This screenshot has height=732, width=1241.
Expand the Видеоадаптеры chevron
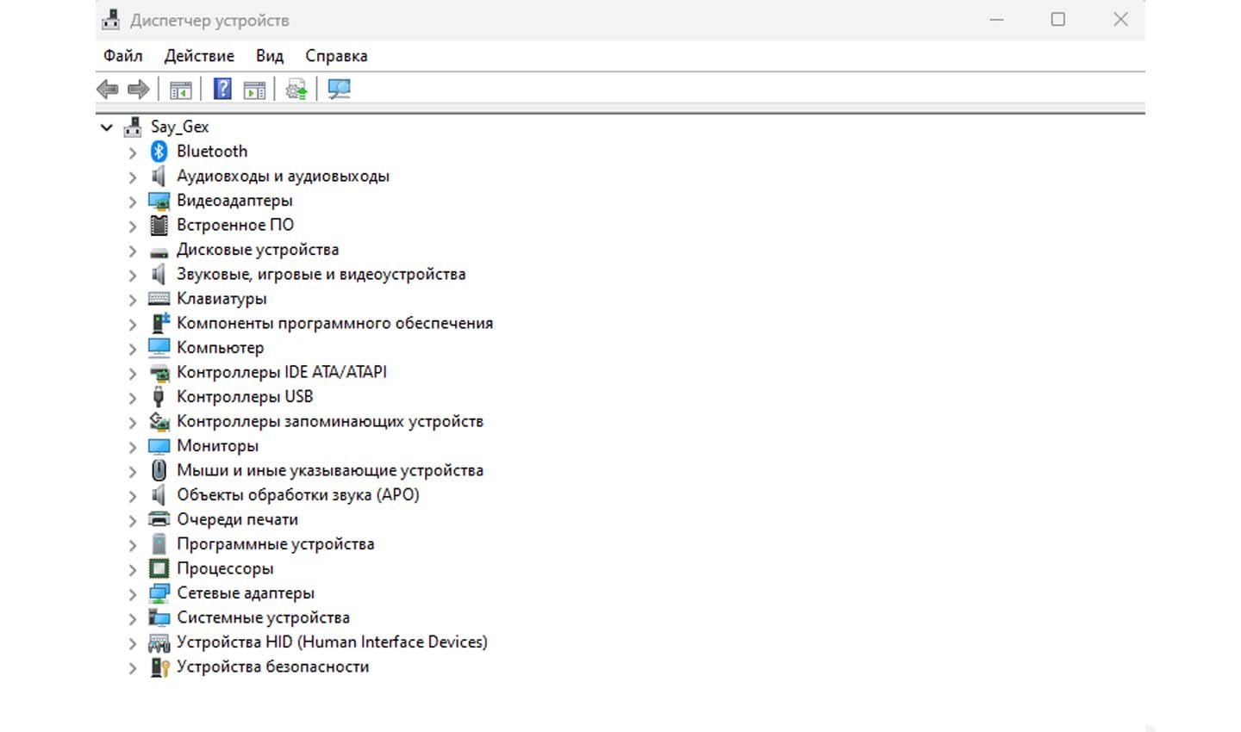point(132,202)
